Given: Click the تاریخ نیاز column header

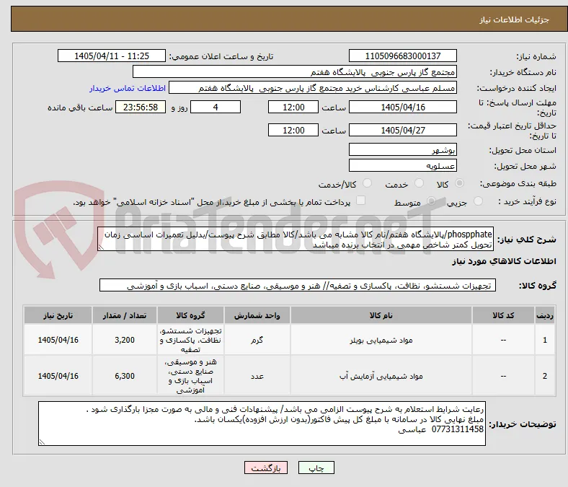Looking at the screenshot, I should click(58, 315).
